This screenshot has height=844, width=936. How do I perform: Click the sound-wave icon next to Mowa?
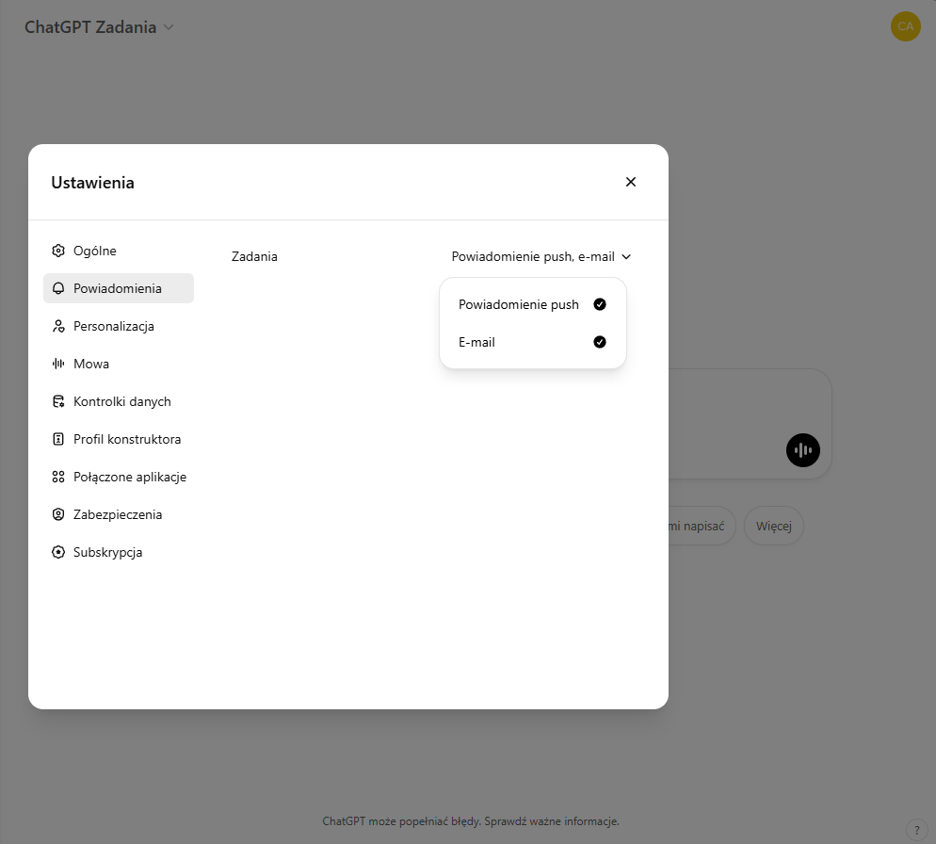(x=57, y=364)
